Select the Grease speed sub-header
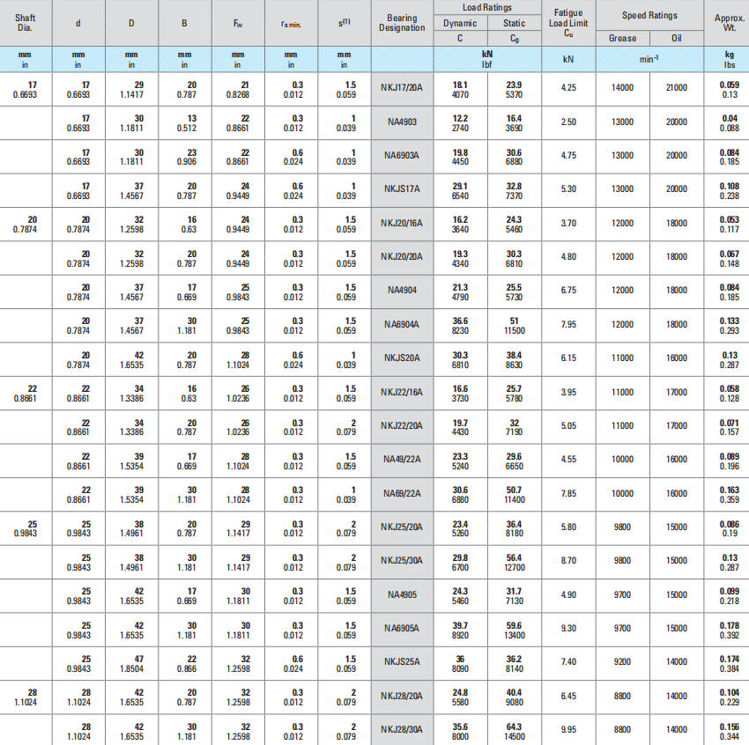The height and width of the screenshot is (745, 749). [x=622, y=38]
